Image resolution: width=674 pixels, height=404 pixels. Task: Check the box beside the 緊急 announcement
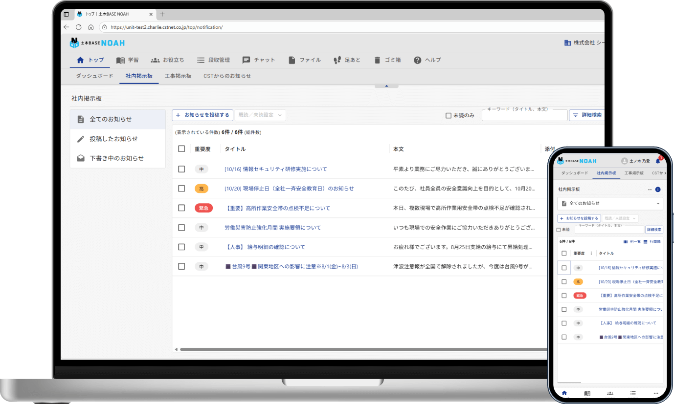(181, 208)
